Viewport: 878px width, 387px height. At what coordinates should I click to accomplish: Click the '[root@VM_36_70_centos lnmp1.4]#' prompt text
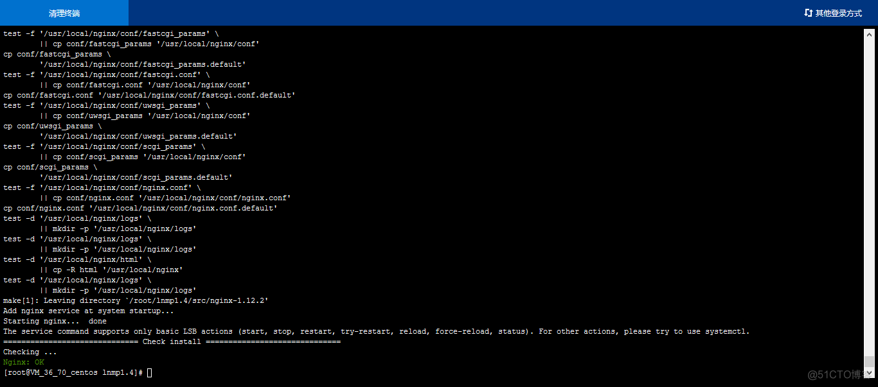point(74,373)
